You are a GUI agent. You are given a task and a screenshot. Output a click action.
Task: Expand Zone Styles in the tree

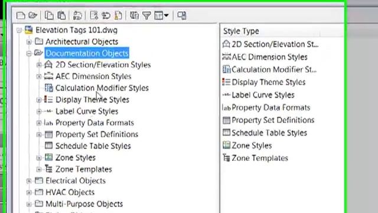(39, 158)
